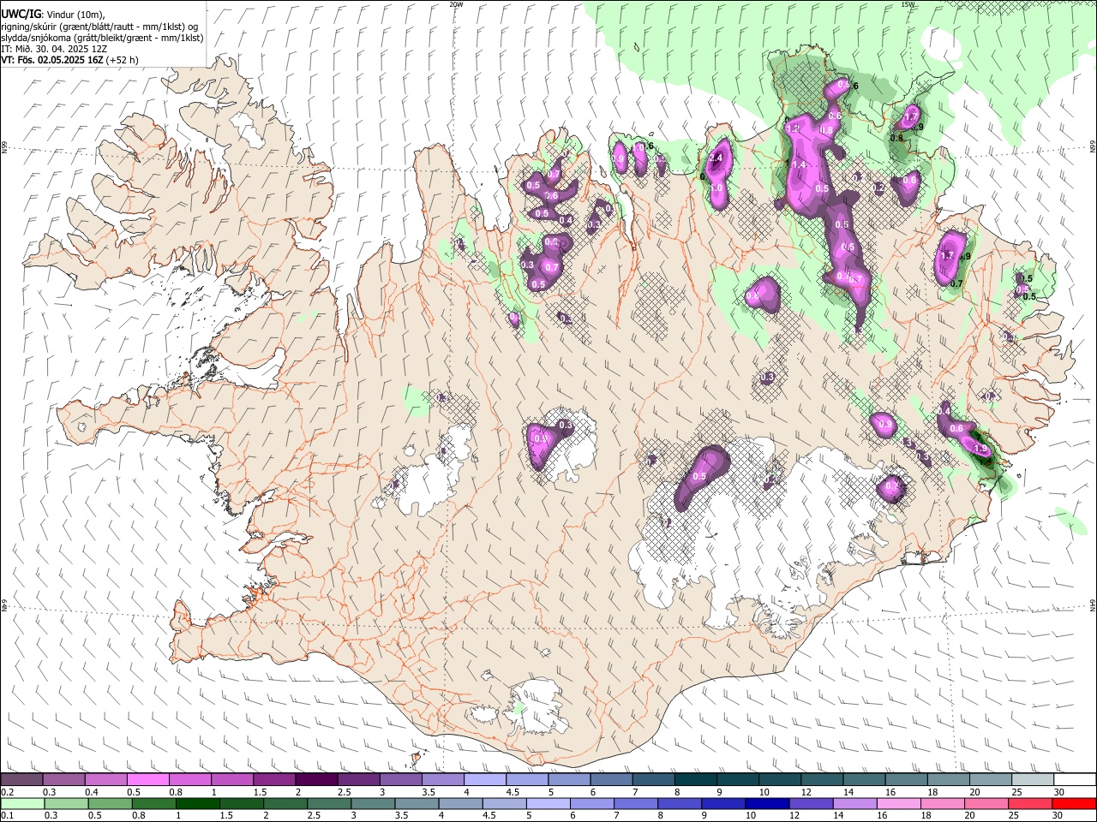
Task: Click the bright red lower-row swatch labeled 30
Action: [x=1074, y=803]
